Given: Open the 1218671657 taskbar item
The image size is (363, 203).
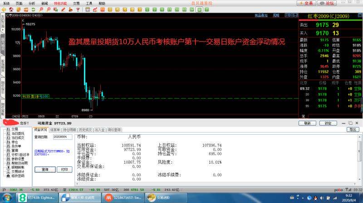Looking at the screenshot, I should pyautogui.click(x=123, y=198).
